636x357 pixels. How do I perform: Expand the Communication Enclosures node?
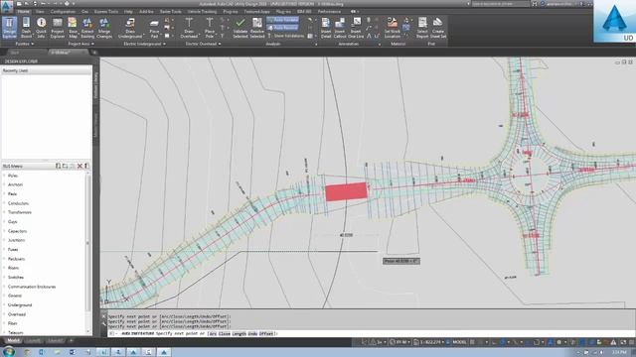4,287
